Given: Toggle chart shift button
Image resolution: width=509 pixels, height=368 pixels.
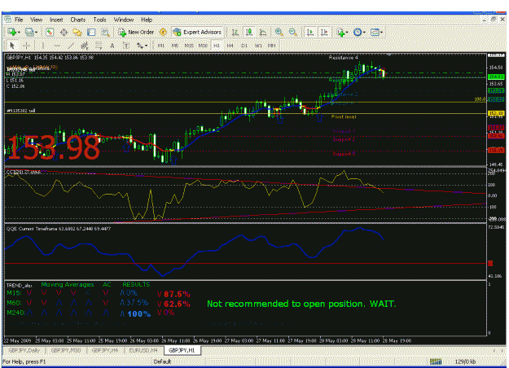Looking at the screenshot, I should coord(324,32).
